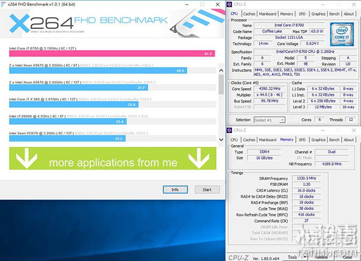Click the results list scrollbar thumb
The height and width of the screenshot is (261, 361).
[x=221, y=84]
